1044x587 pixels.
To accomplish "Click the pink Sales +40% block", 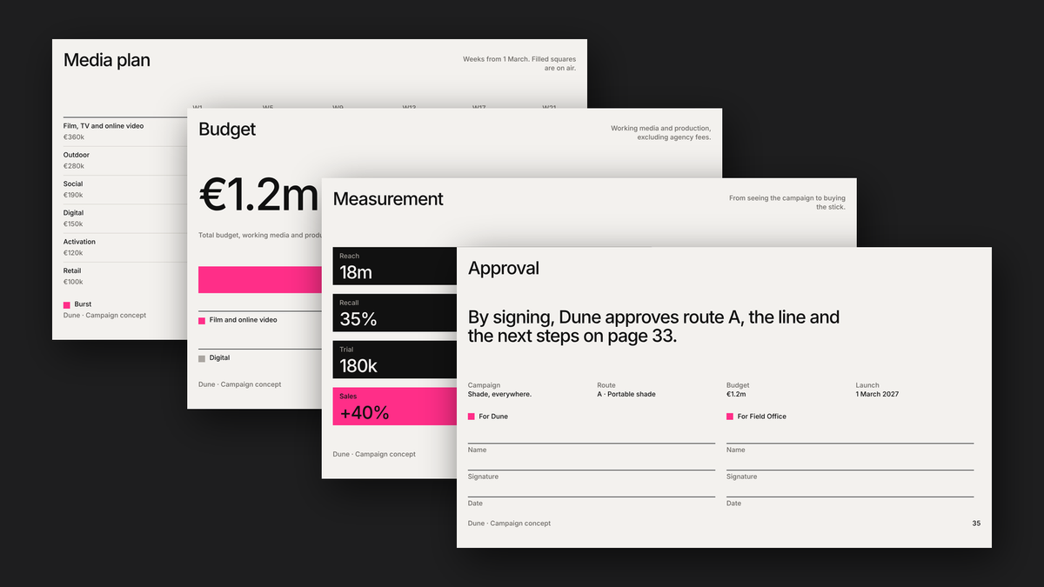I will coord(395,406).
